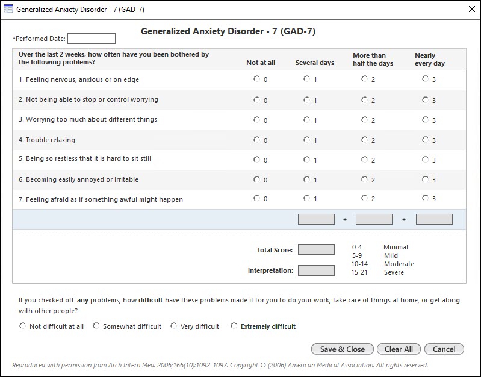Choose 'Several days' for not controlling worrying
Image resolution: width=481 pixels, height=377 pixels.
(307, 100)
